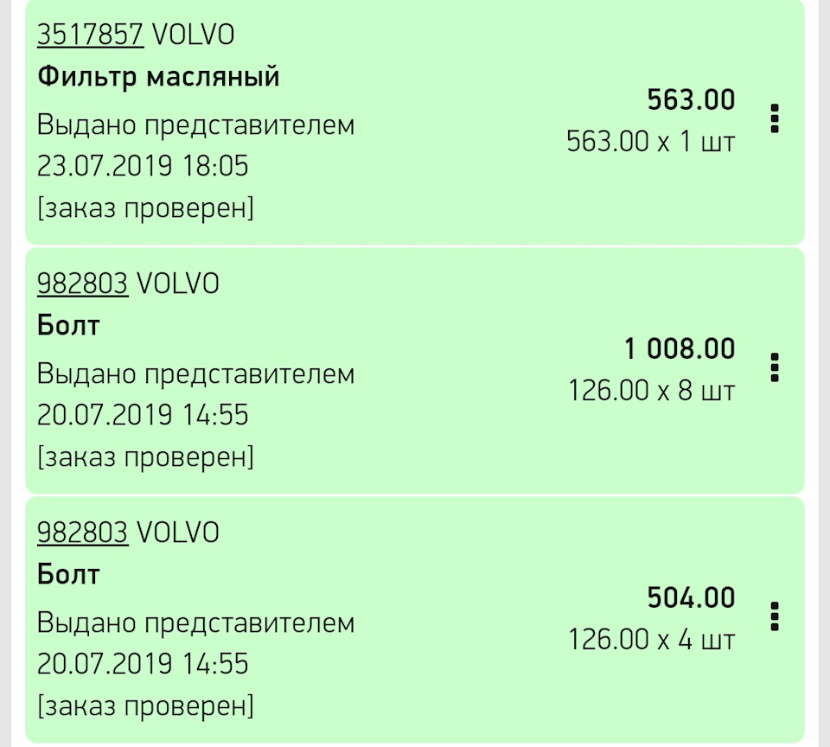Tap [заказ проверен] status under 23.07.2019
Screen dimensions: 830x747
point(145,207)
